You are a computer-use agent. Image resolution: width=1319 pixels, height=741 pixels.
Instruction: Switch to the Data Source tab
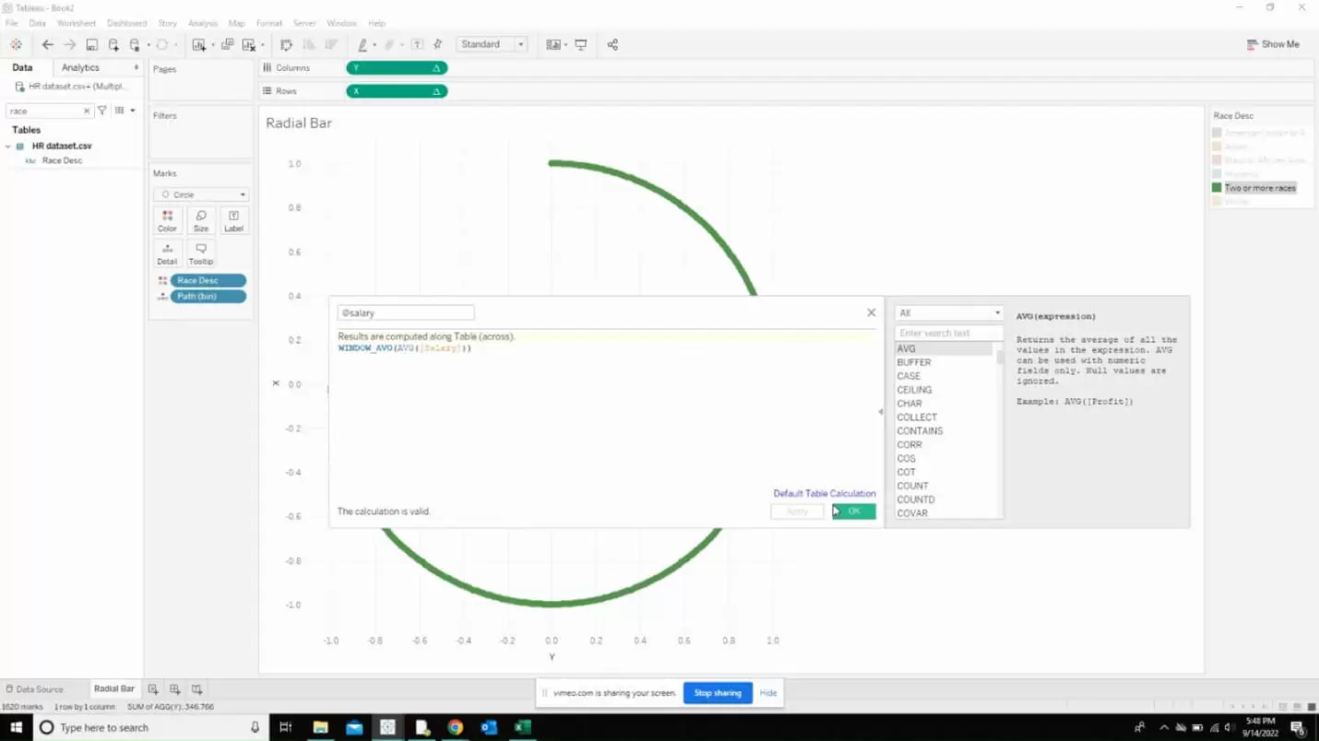(34, 689)
